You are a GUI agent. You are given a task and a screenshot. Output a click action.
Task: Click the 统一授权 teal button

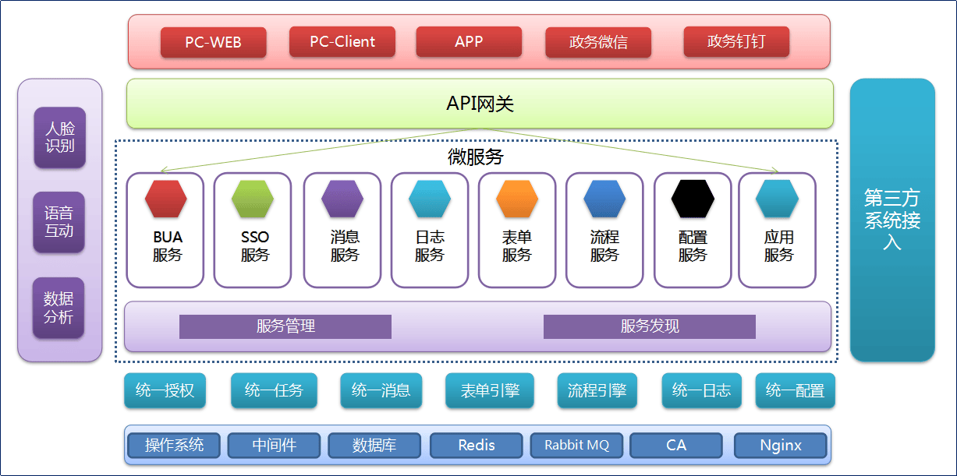165,390
